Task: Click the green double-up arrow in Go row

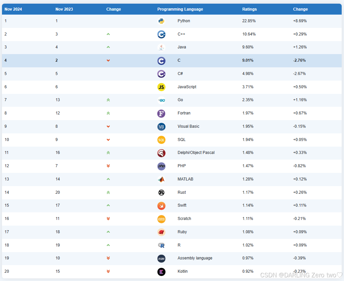Action: tap(108, 100)
